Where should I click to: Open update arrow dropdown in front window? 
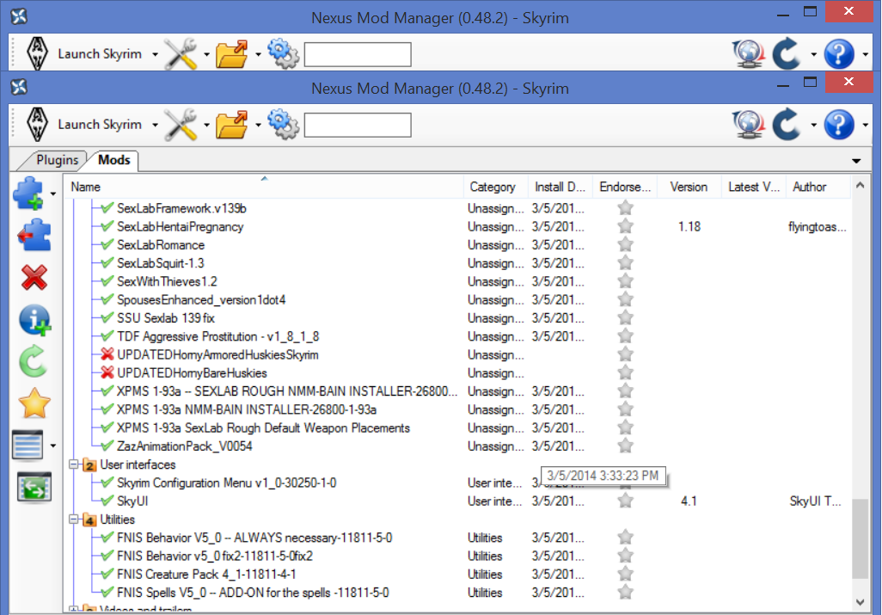tap(813, 125)
